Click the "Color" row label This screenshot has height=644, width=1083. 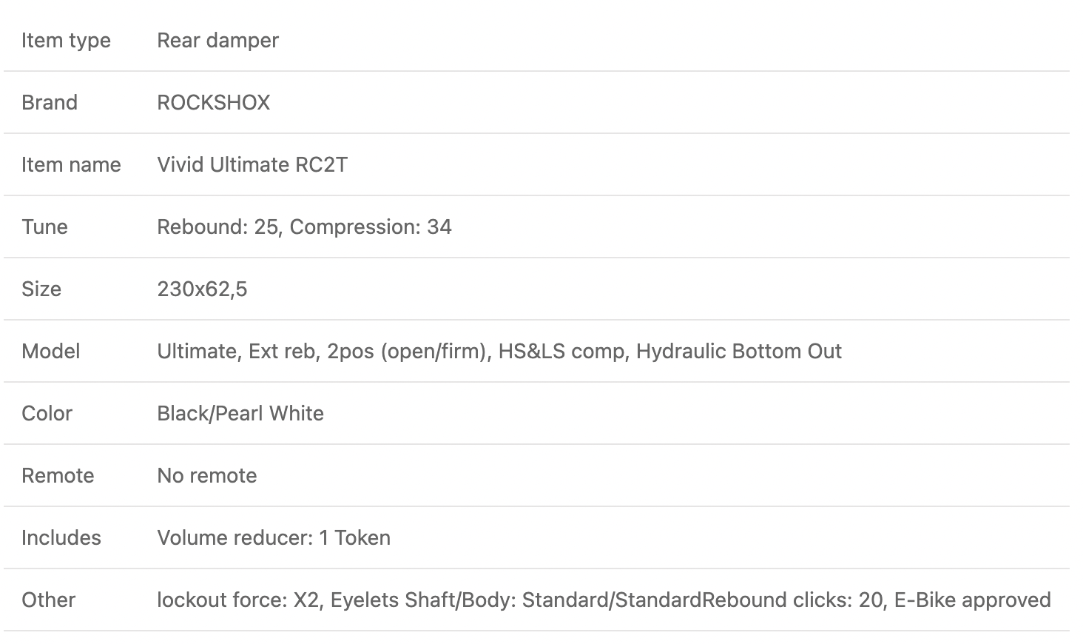[47, 413]
